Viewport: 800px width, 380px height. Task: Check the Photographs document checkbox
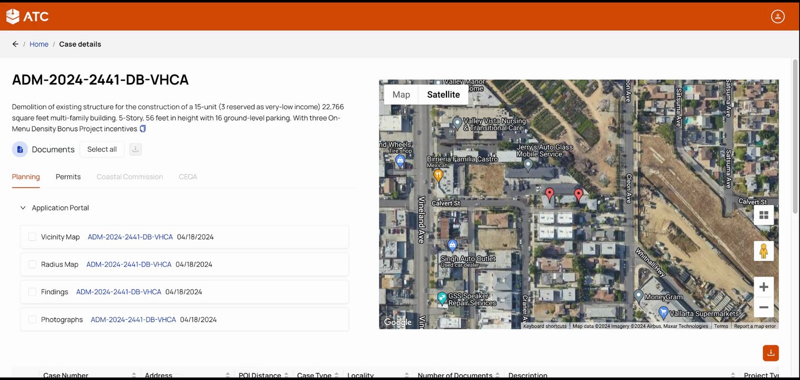[32, 319]
